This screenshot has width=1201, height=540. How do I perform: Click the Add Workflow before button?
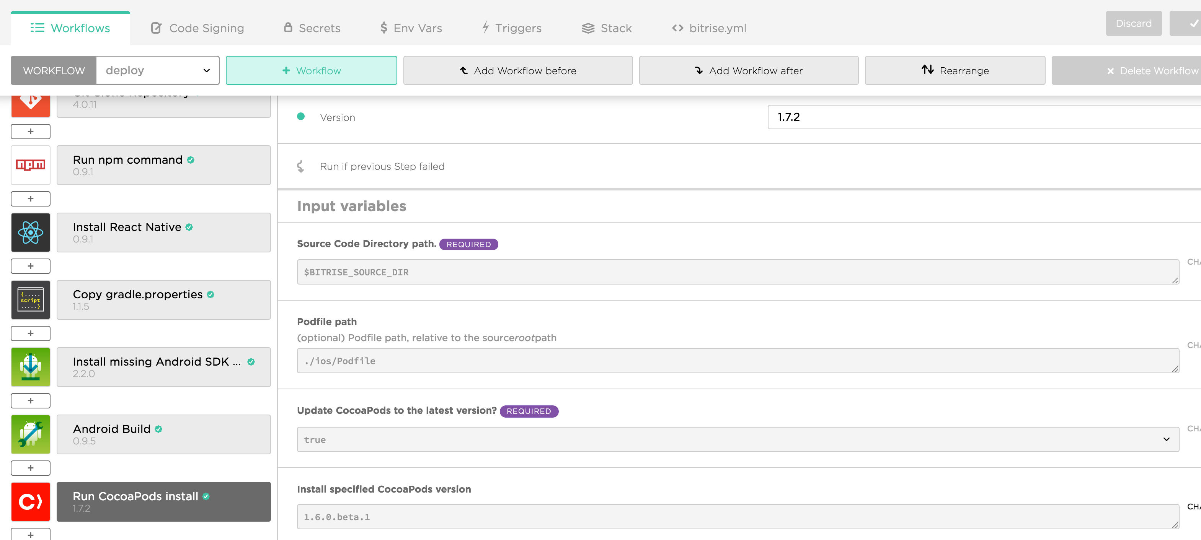(x=517, y=70)
